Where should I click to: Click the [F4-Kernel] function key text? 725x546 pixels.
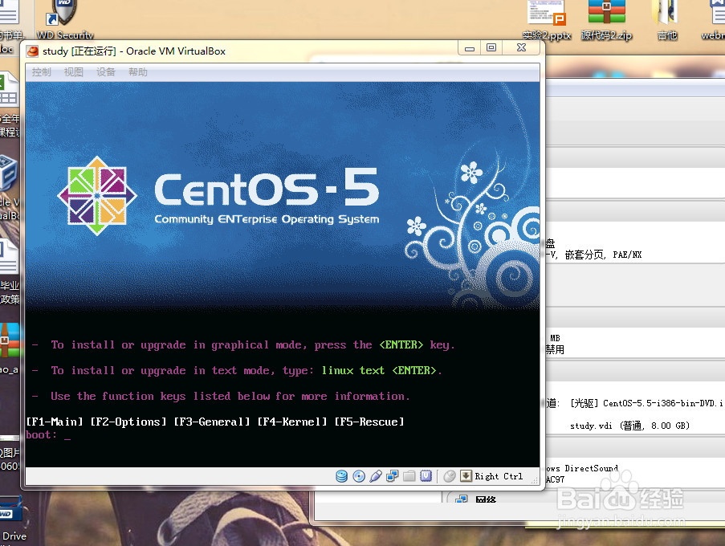pos(291,422)
